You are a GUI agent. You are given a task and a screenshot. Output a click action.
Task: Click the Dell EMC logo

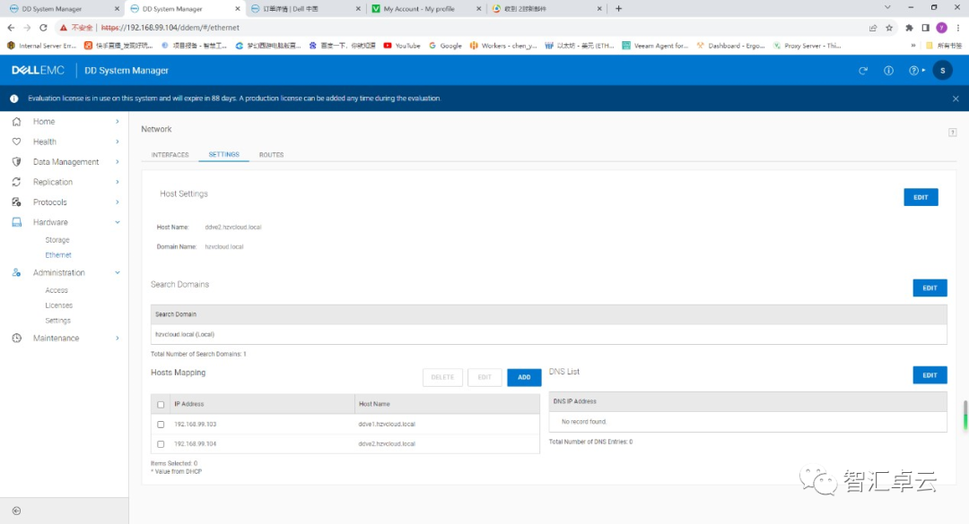click(38, 71)
